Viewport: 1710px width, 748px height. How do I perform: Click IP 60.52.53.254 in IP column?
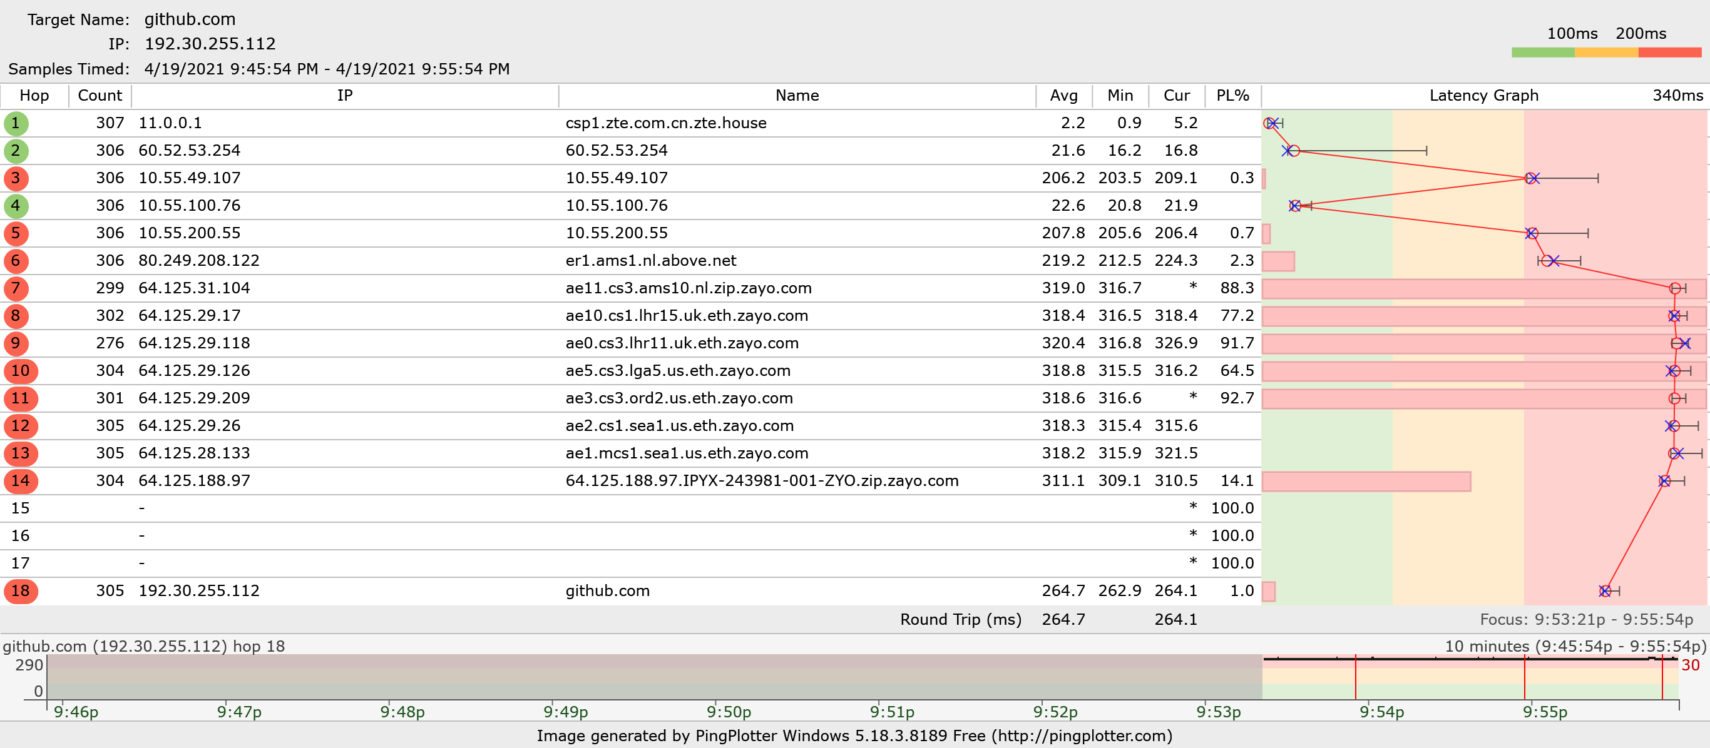pos(189,151)
